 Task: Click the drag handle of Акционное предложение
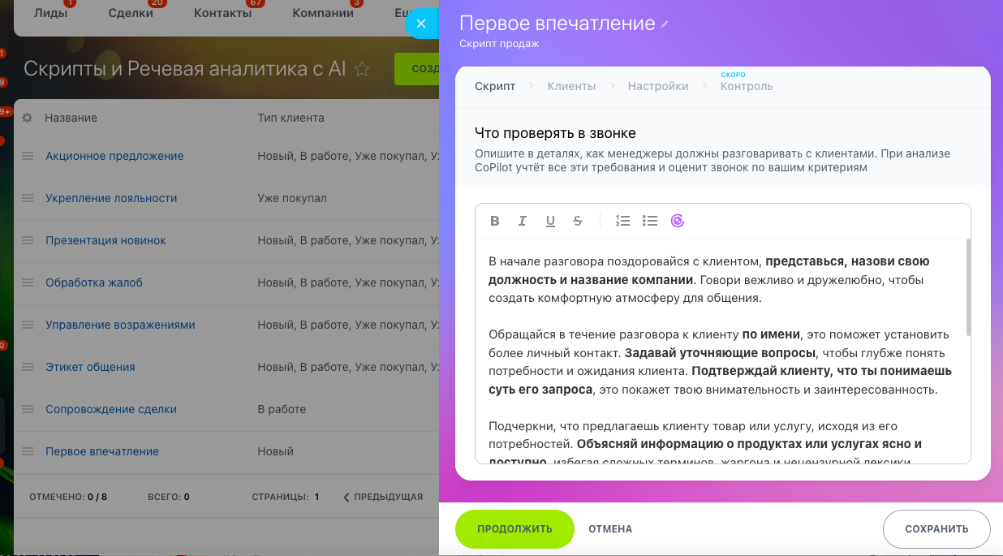click(28, 156)
